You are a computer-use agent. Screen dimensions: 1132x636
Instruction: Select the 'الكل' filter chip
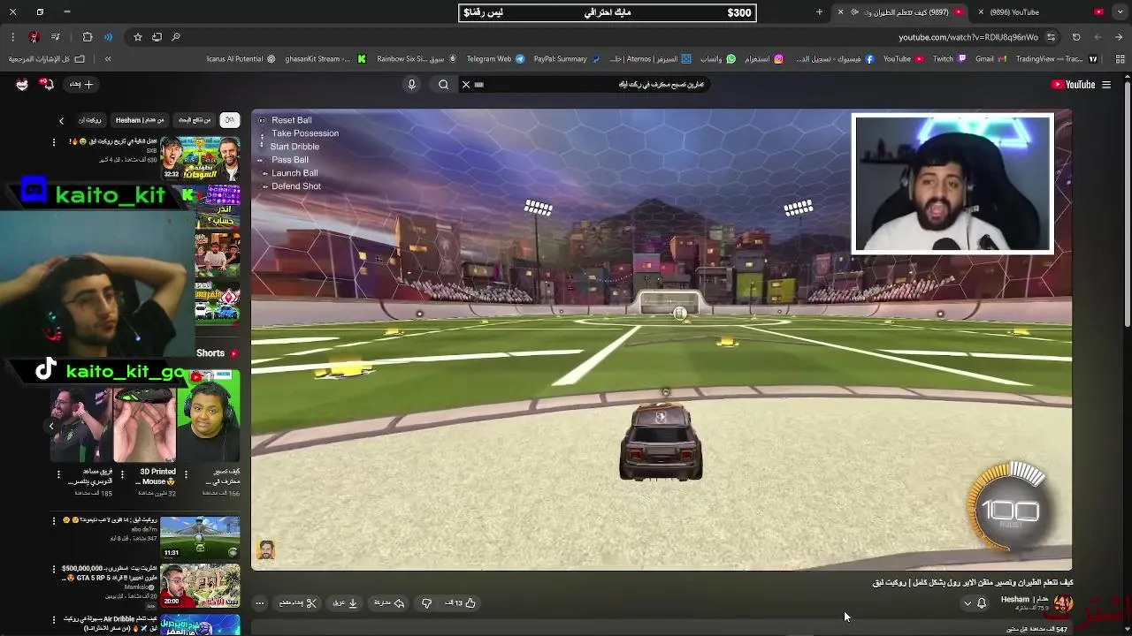230,120
